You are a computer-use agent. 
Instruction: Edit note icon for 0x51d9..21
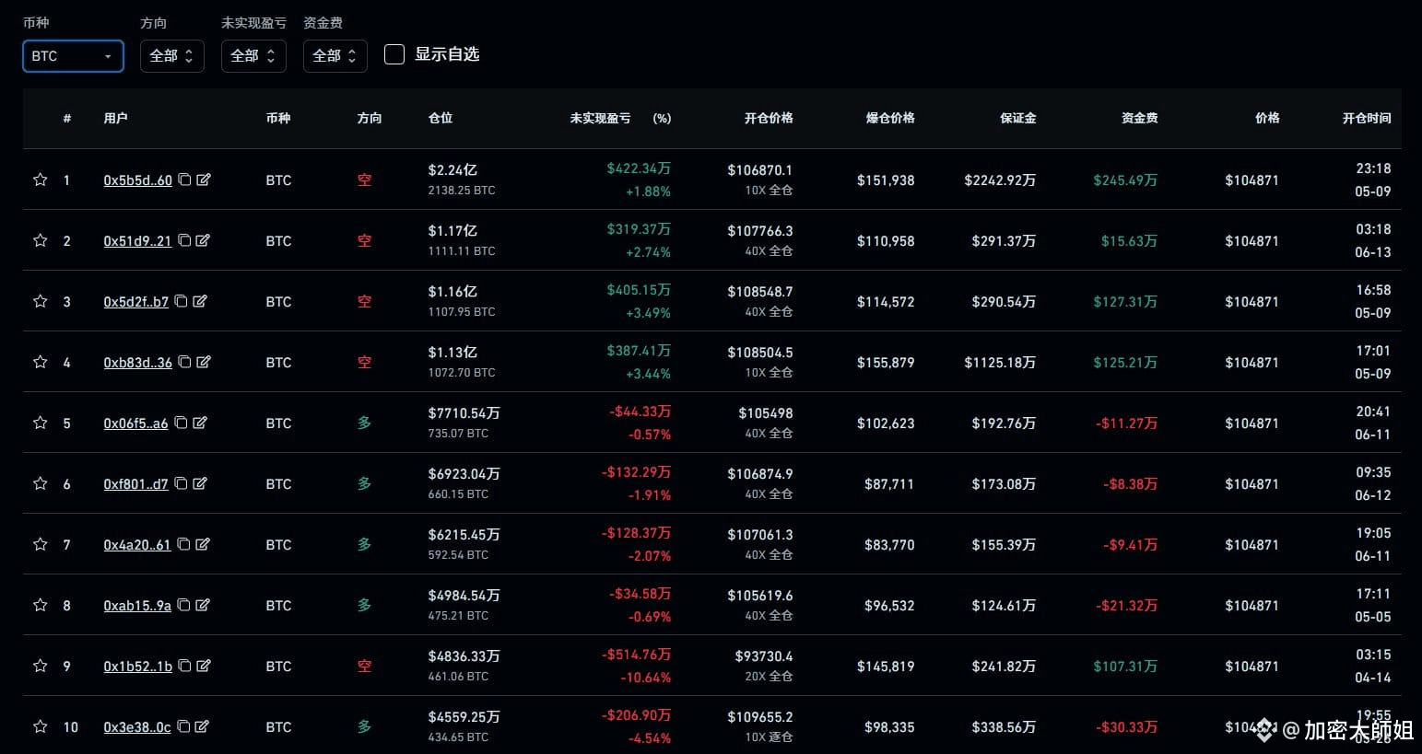(x=203, y=240)
